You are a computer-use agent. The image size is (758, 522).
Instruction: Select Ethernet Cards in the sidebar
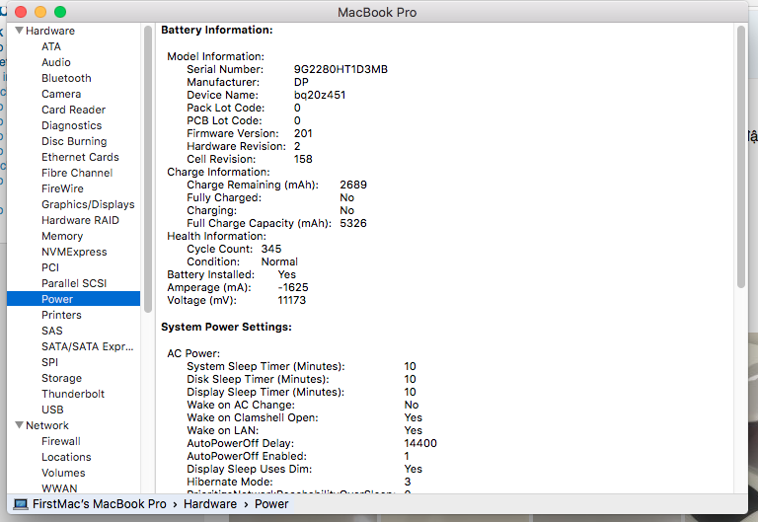pyautogui.click(x=80, y=157)
